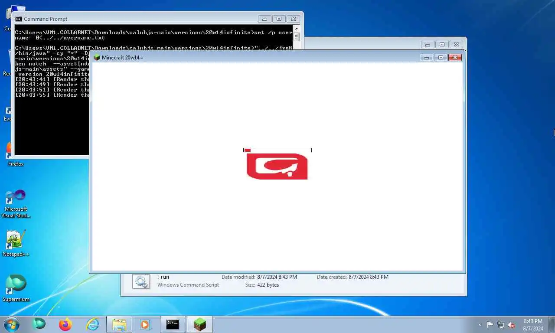
Task: Close the Explorer window behind Minecraft
Action: pos(456,45)
